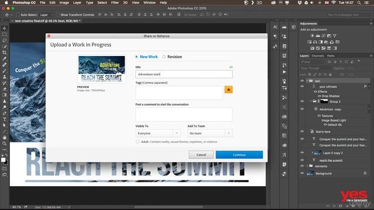
Task: Add a Curves adjustment
Action: pyautogui.click(x=323, y=36)
